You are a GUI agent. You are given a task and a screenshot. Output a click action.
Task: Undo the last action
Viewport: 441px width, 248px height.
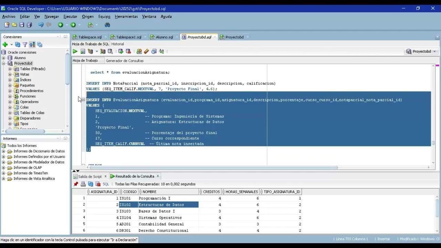(x=41, y=25)
